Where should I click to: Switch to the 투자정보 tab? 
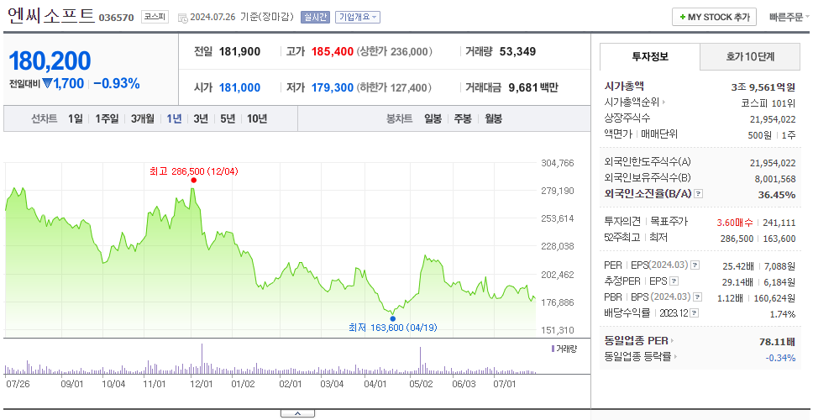click(x=650, y=56)
